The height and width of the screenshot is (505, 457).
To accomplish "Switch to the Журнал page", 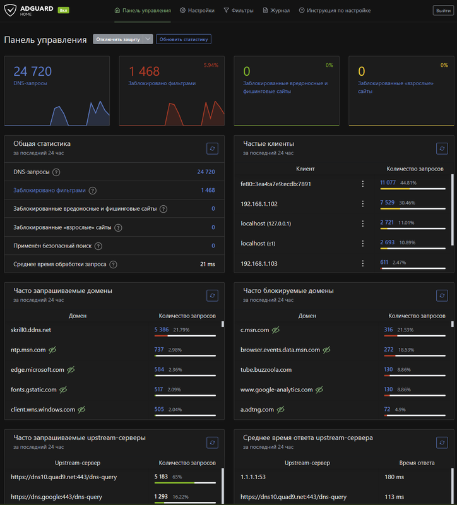I will [x=276, y=11].
